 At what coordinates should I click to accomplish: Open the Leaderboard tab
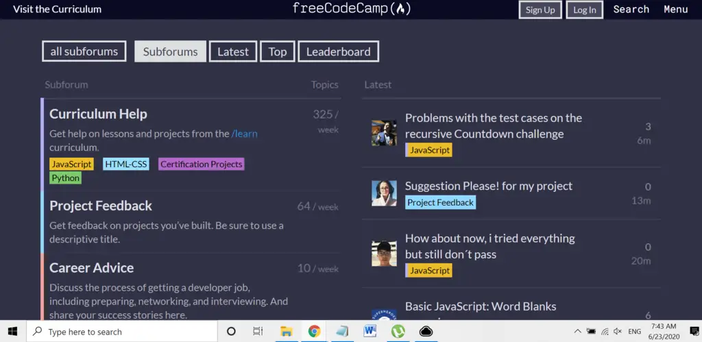coord(339,51)
